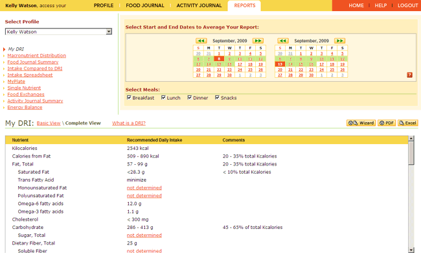Pick day 25 in the end date calendar
Image resolution: width=421 pixels, height=253 pixels.
pos(332,69)
